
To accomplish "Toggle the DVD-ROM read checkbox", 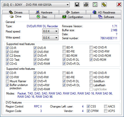I will click(91, 60).
